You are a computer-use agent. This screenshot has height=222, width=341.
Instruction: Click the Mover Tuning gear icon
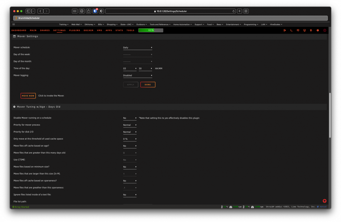14,107
